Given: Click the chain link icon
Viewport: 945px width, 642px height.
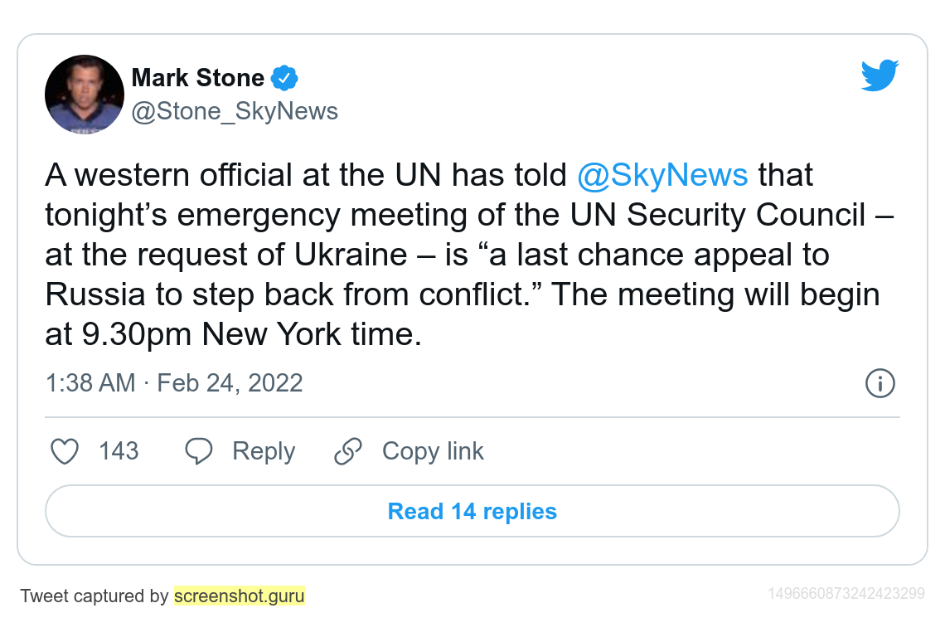Looking at the screenshot, I should [347, 451].
